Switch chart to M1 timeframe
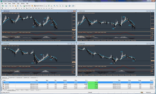This screenshot has height=94, width=156. point(31,8)
